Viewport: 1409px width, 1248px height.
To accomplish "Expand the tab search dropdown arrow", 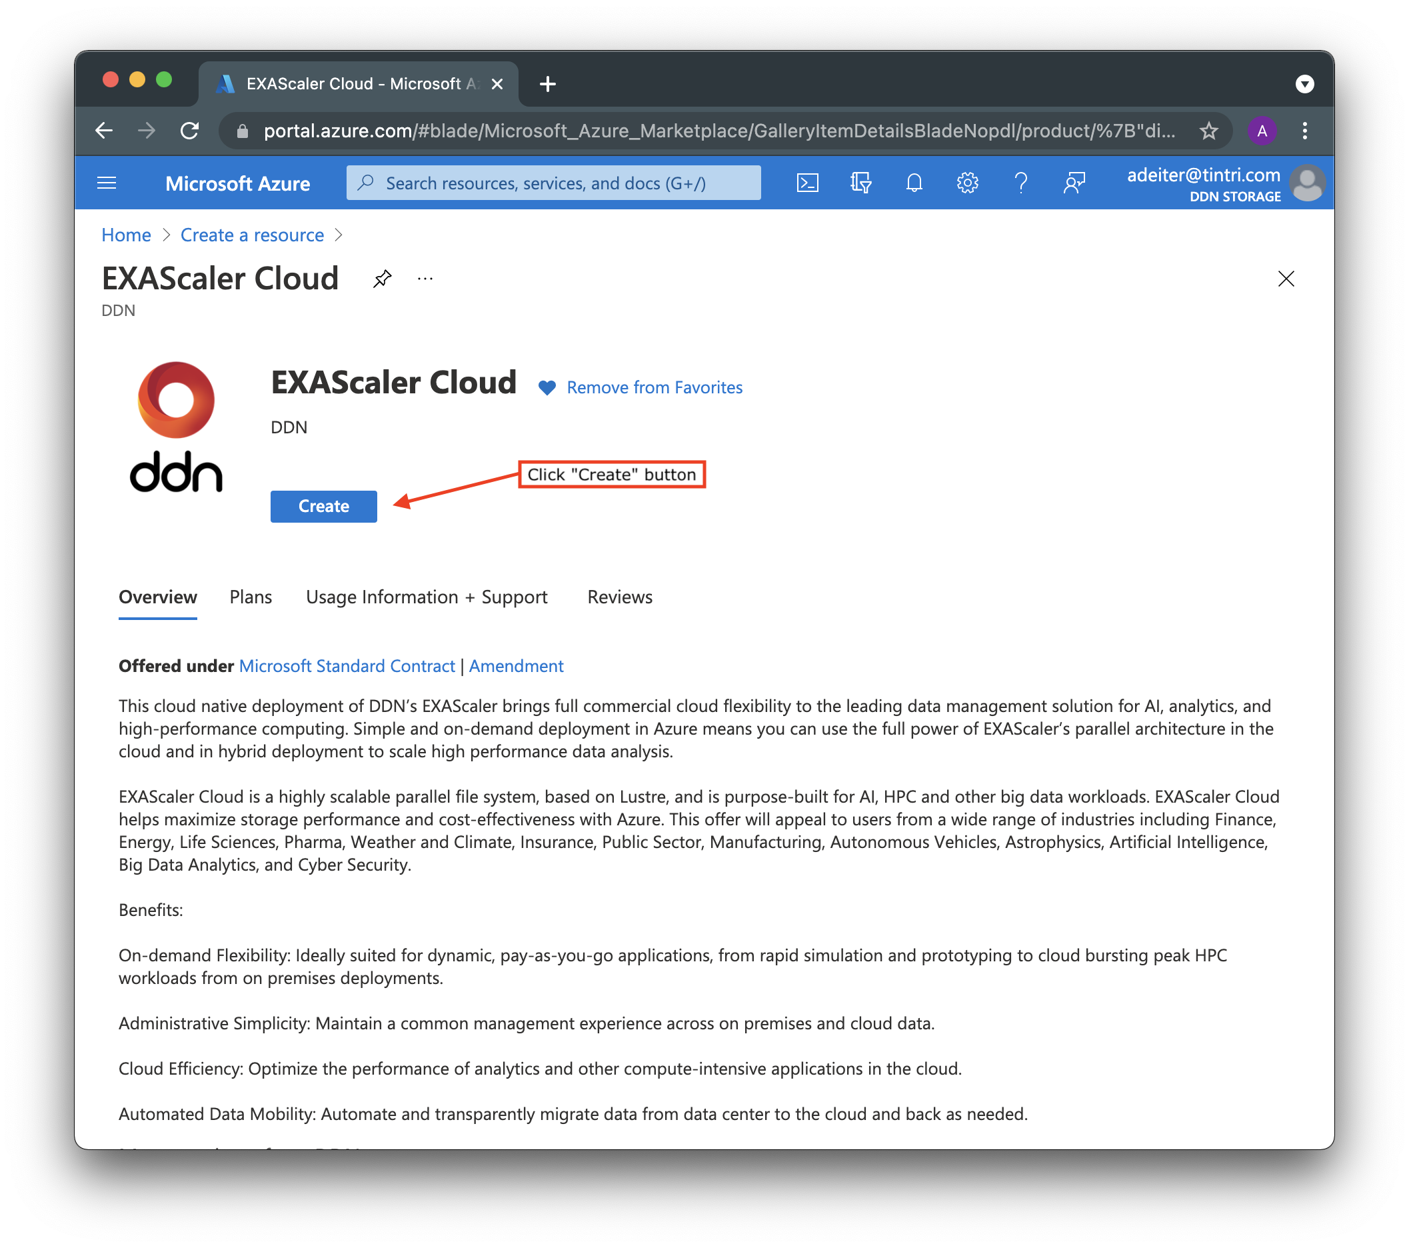I will (x=1304, y=84).
